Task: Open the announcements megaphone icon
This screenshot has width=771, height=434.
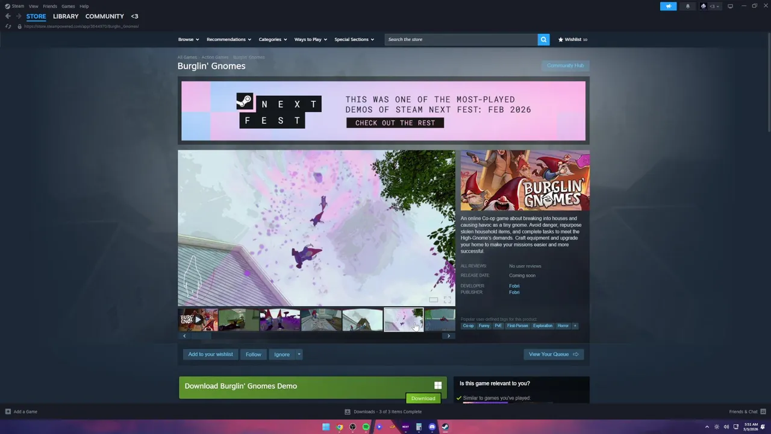Action: pos(668,6)
